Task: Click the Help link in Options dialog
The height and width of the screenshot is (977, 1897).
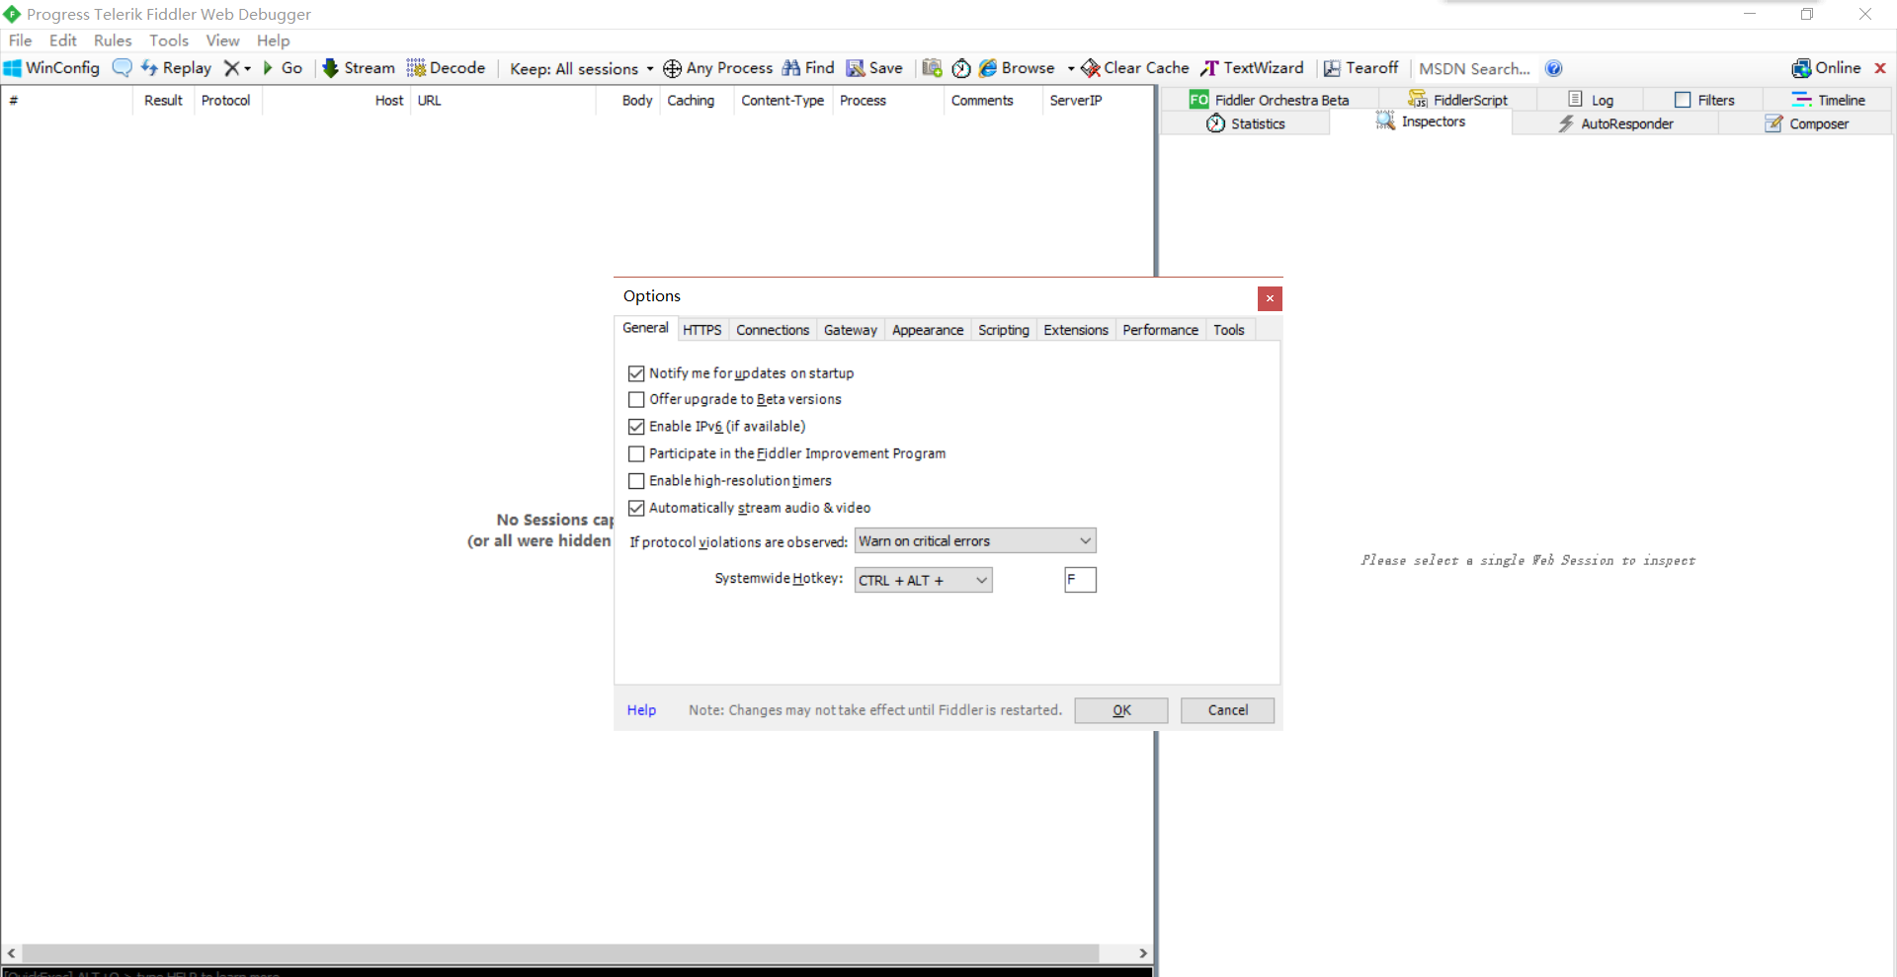Action: pos(641,710)
